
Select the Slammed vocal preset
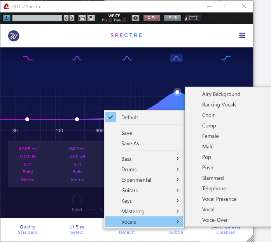[x=228, y=178]
